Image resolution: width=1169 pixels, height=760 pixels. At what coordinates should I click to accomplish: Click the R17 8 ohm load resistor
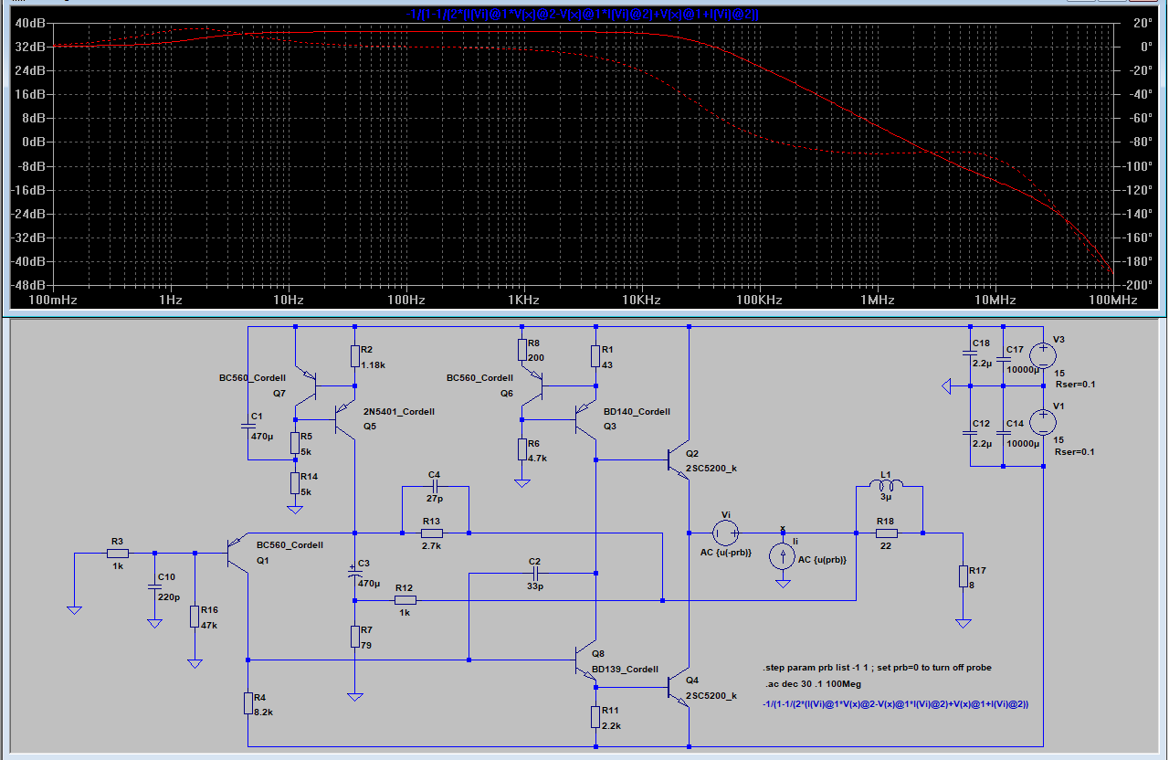click(x=962, y=575)
